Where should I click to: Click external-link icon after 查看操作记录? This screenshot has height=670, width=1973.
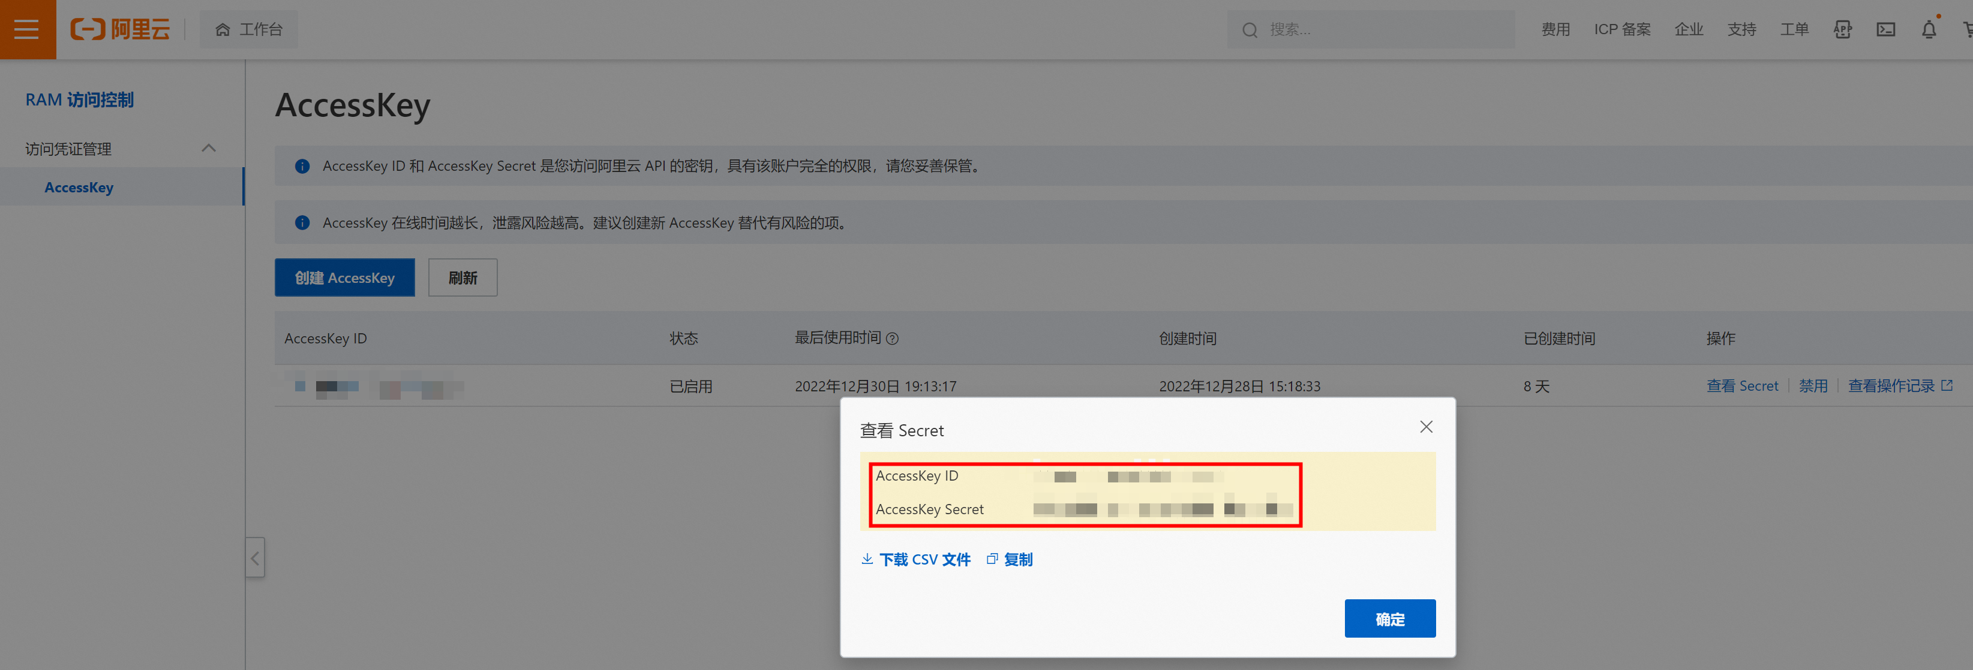(1946, 385)
